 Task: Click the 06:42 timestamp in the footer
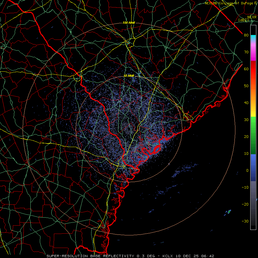pyautogui.click(x=207, y=256)
